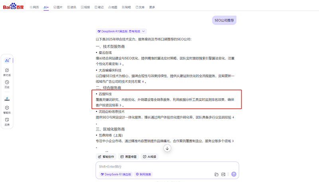Open the AI阅读 reading tool
Screen dimensions: 319x182
point(150,157)
